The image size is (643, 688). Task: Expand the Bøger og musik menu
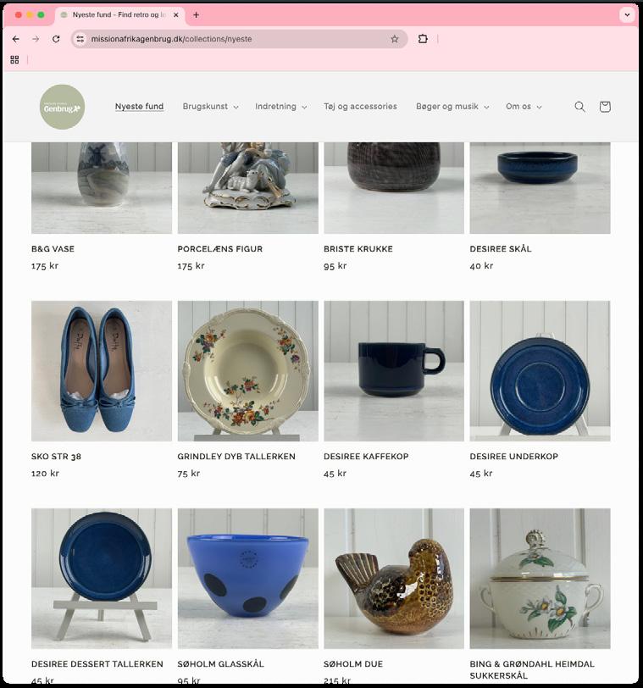pyautogui.click(x=452, y=107)
